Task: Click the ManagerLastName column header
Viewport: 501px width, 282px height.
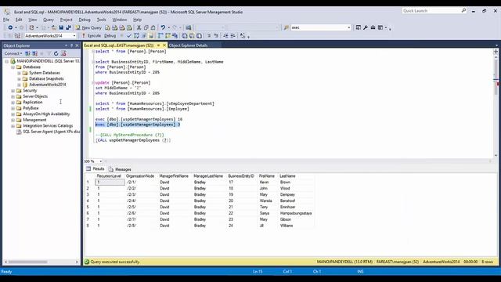Action: (208, 176)
